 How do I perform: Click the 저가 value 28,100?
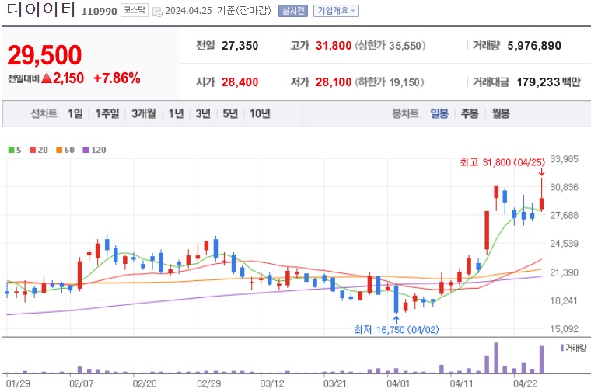click(333, 82)
